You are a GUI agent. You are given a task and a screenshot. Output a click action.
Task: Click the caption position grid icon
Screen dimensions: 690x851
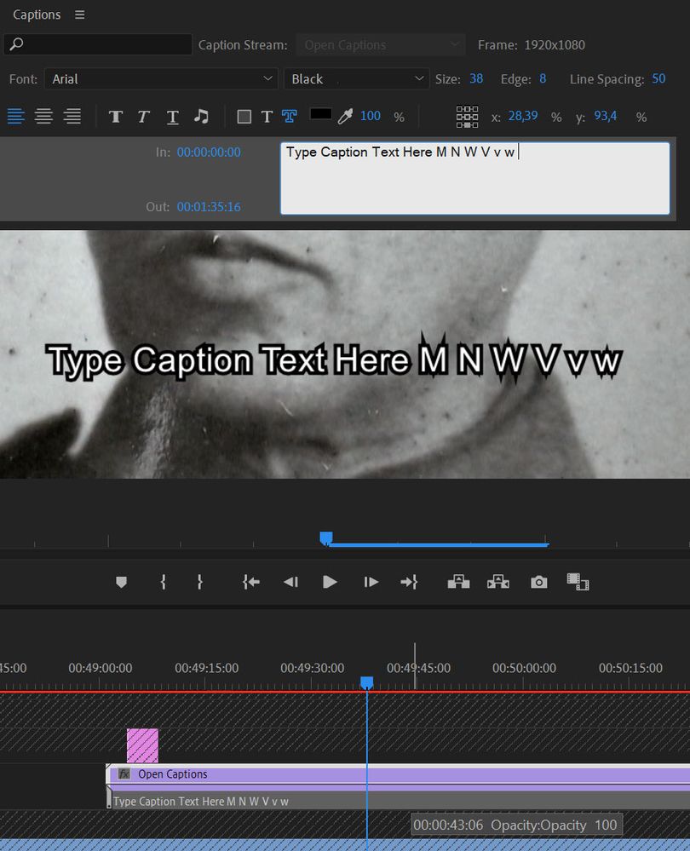coord(467,116)
